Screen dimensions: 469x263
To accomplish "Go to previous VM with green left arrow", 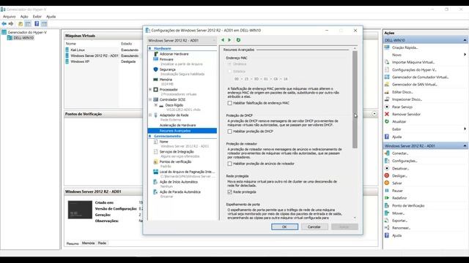I will pos(223,40).
